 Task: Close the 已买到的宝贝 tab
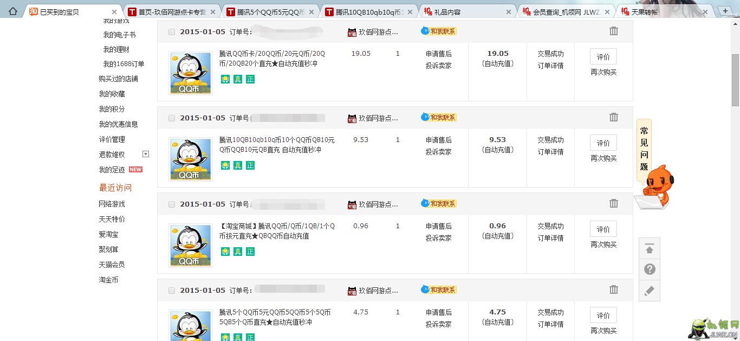click(x=114, y=12)
